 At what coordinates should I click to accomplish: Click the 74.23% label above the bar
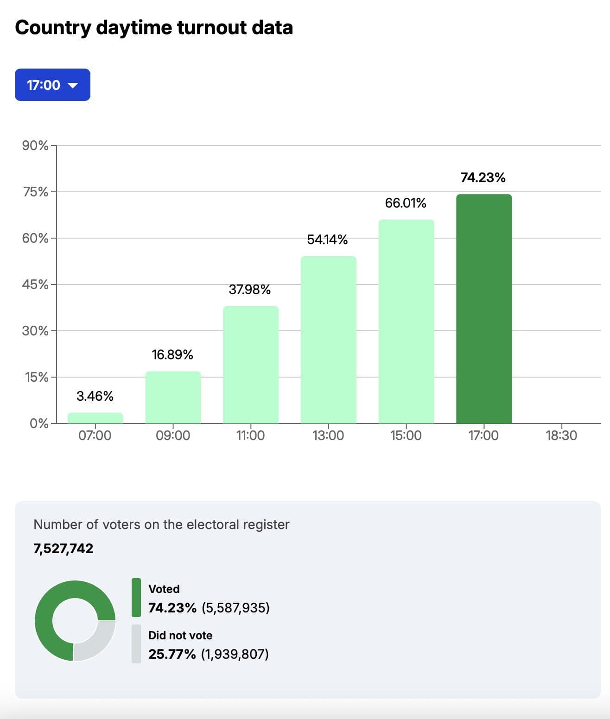click(x=483, y=177)
